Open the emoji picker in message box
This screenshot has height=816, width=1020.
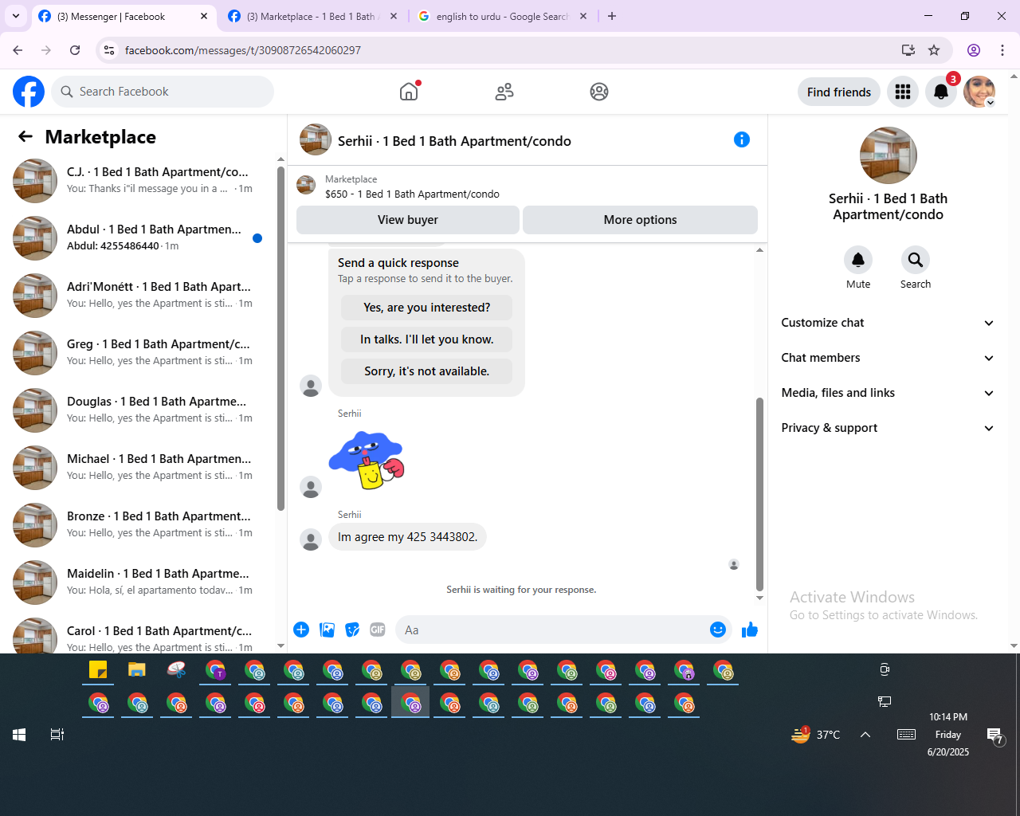(x=718, y=630)
